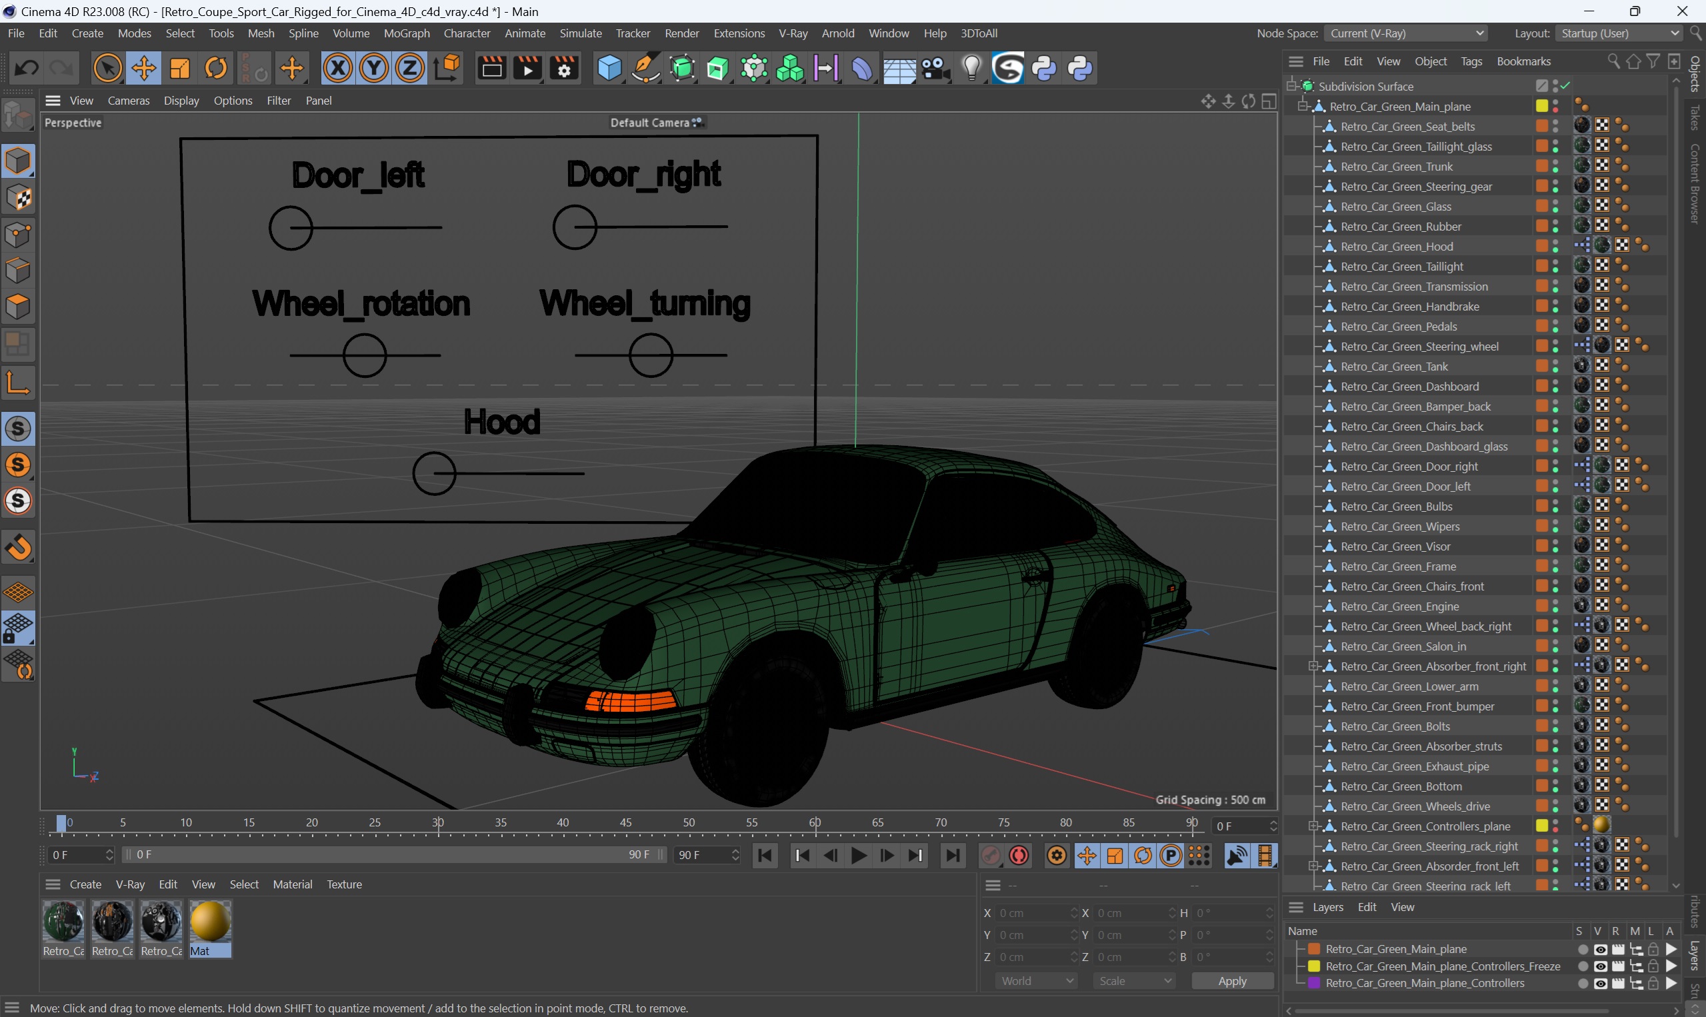The image size is (1706, 1017).
Task: Open the Node Space dropdown
Action: point(1407,33)
